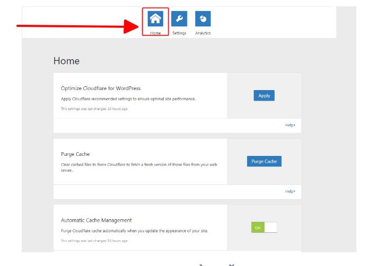Open the Analytics pie chart icon

pos(203,19)
